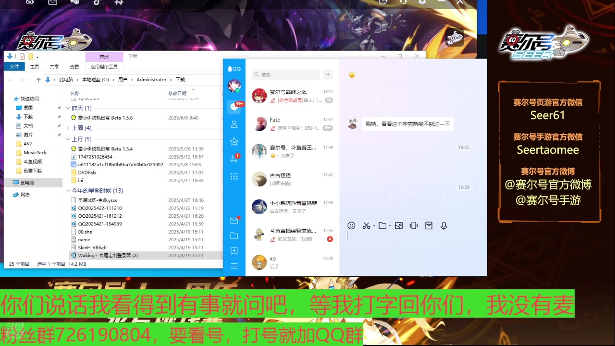Select 快速访问 in the navigation pane
Image resolution: width=615 pixels, height=346 pixels.
29,99
